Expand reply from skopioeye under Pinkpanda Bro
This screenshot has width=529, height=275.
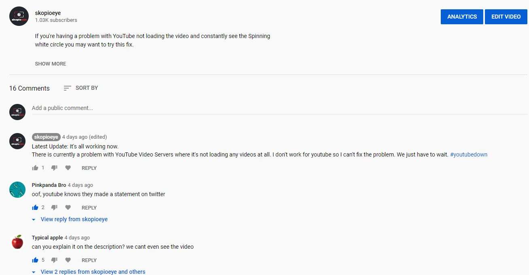(x=74, y=219)
